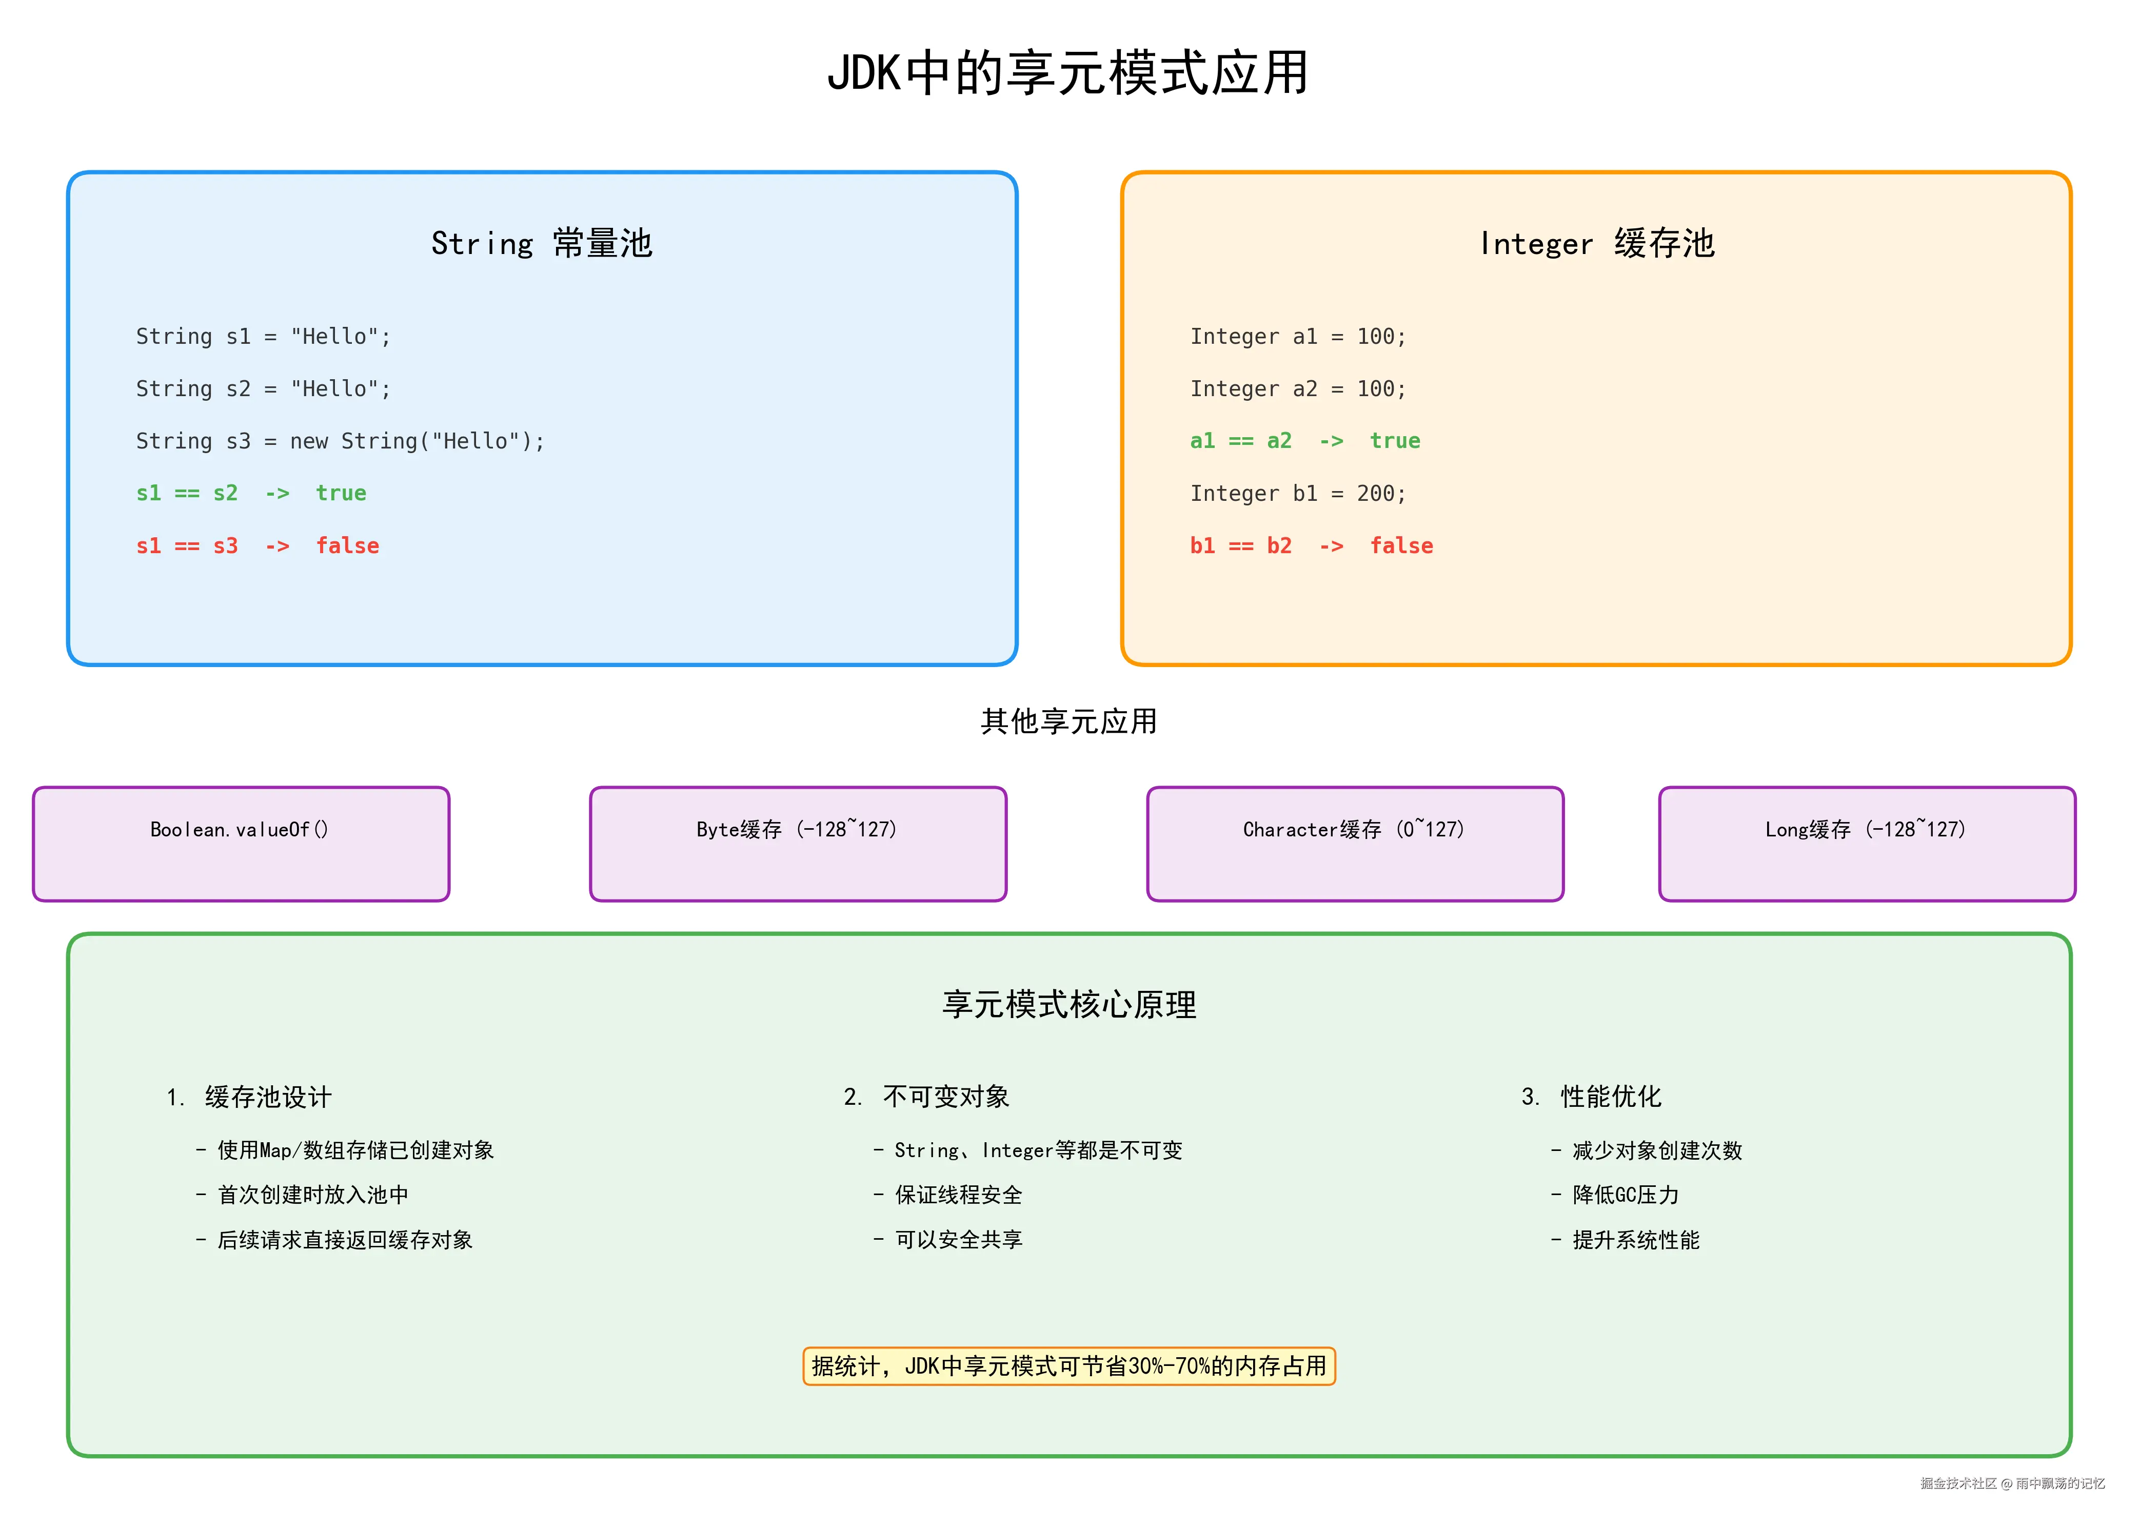This screenshot has width=2139, height=1524.
Task: Click the yellow 据统计 memory savings note
Action: point(1068,1366)
